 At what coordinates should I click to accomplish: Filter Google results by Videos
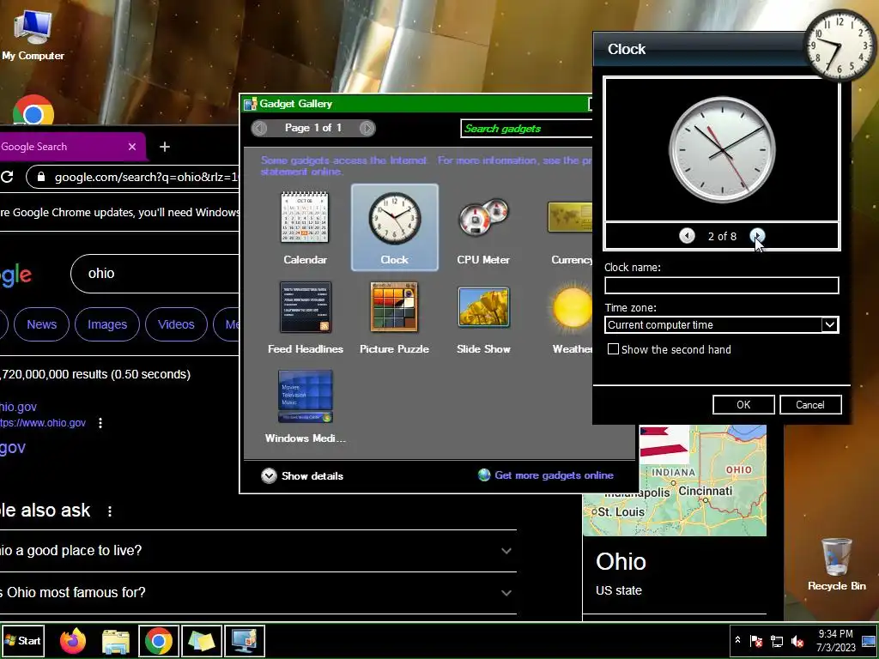point(176,324)
